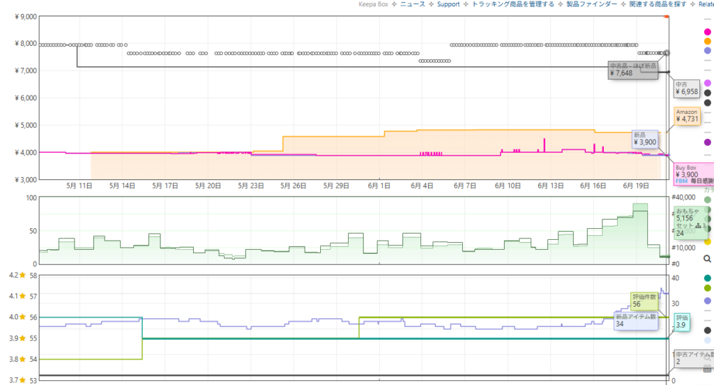Toggle the light green sales rank legend dot
Screen dimensions: 714x385
coord(707,199)
